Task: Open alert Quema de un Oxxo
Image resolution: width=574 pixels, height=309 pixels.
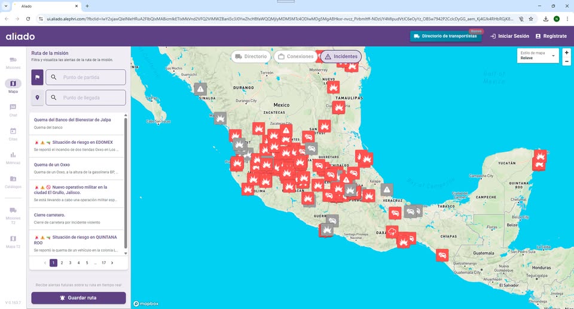Action: 77,168
